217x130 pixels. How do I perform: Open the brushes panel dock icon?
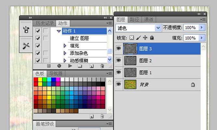(x=26, y=30)
